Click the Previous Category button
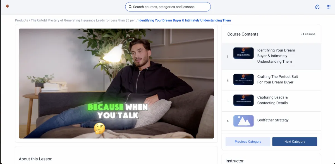335x164 pixels. 248,142
